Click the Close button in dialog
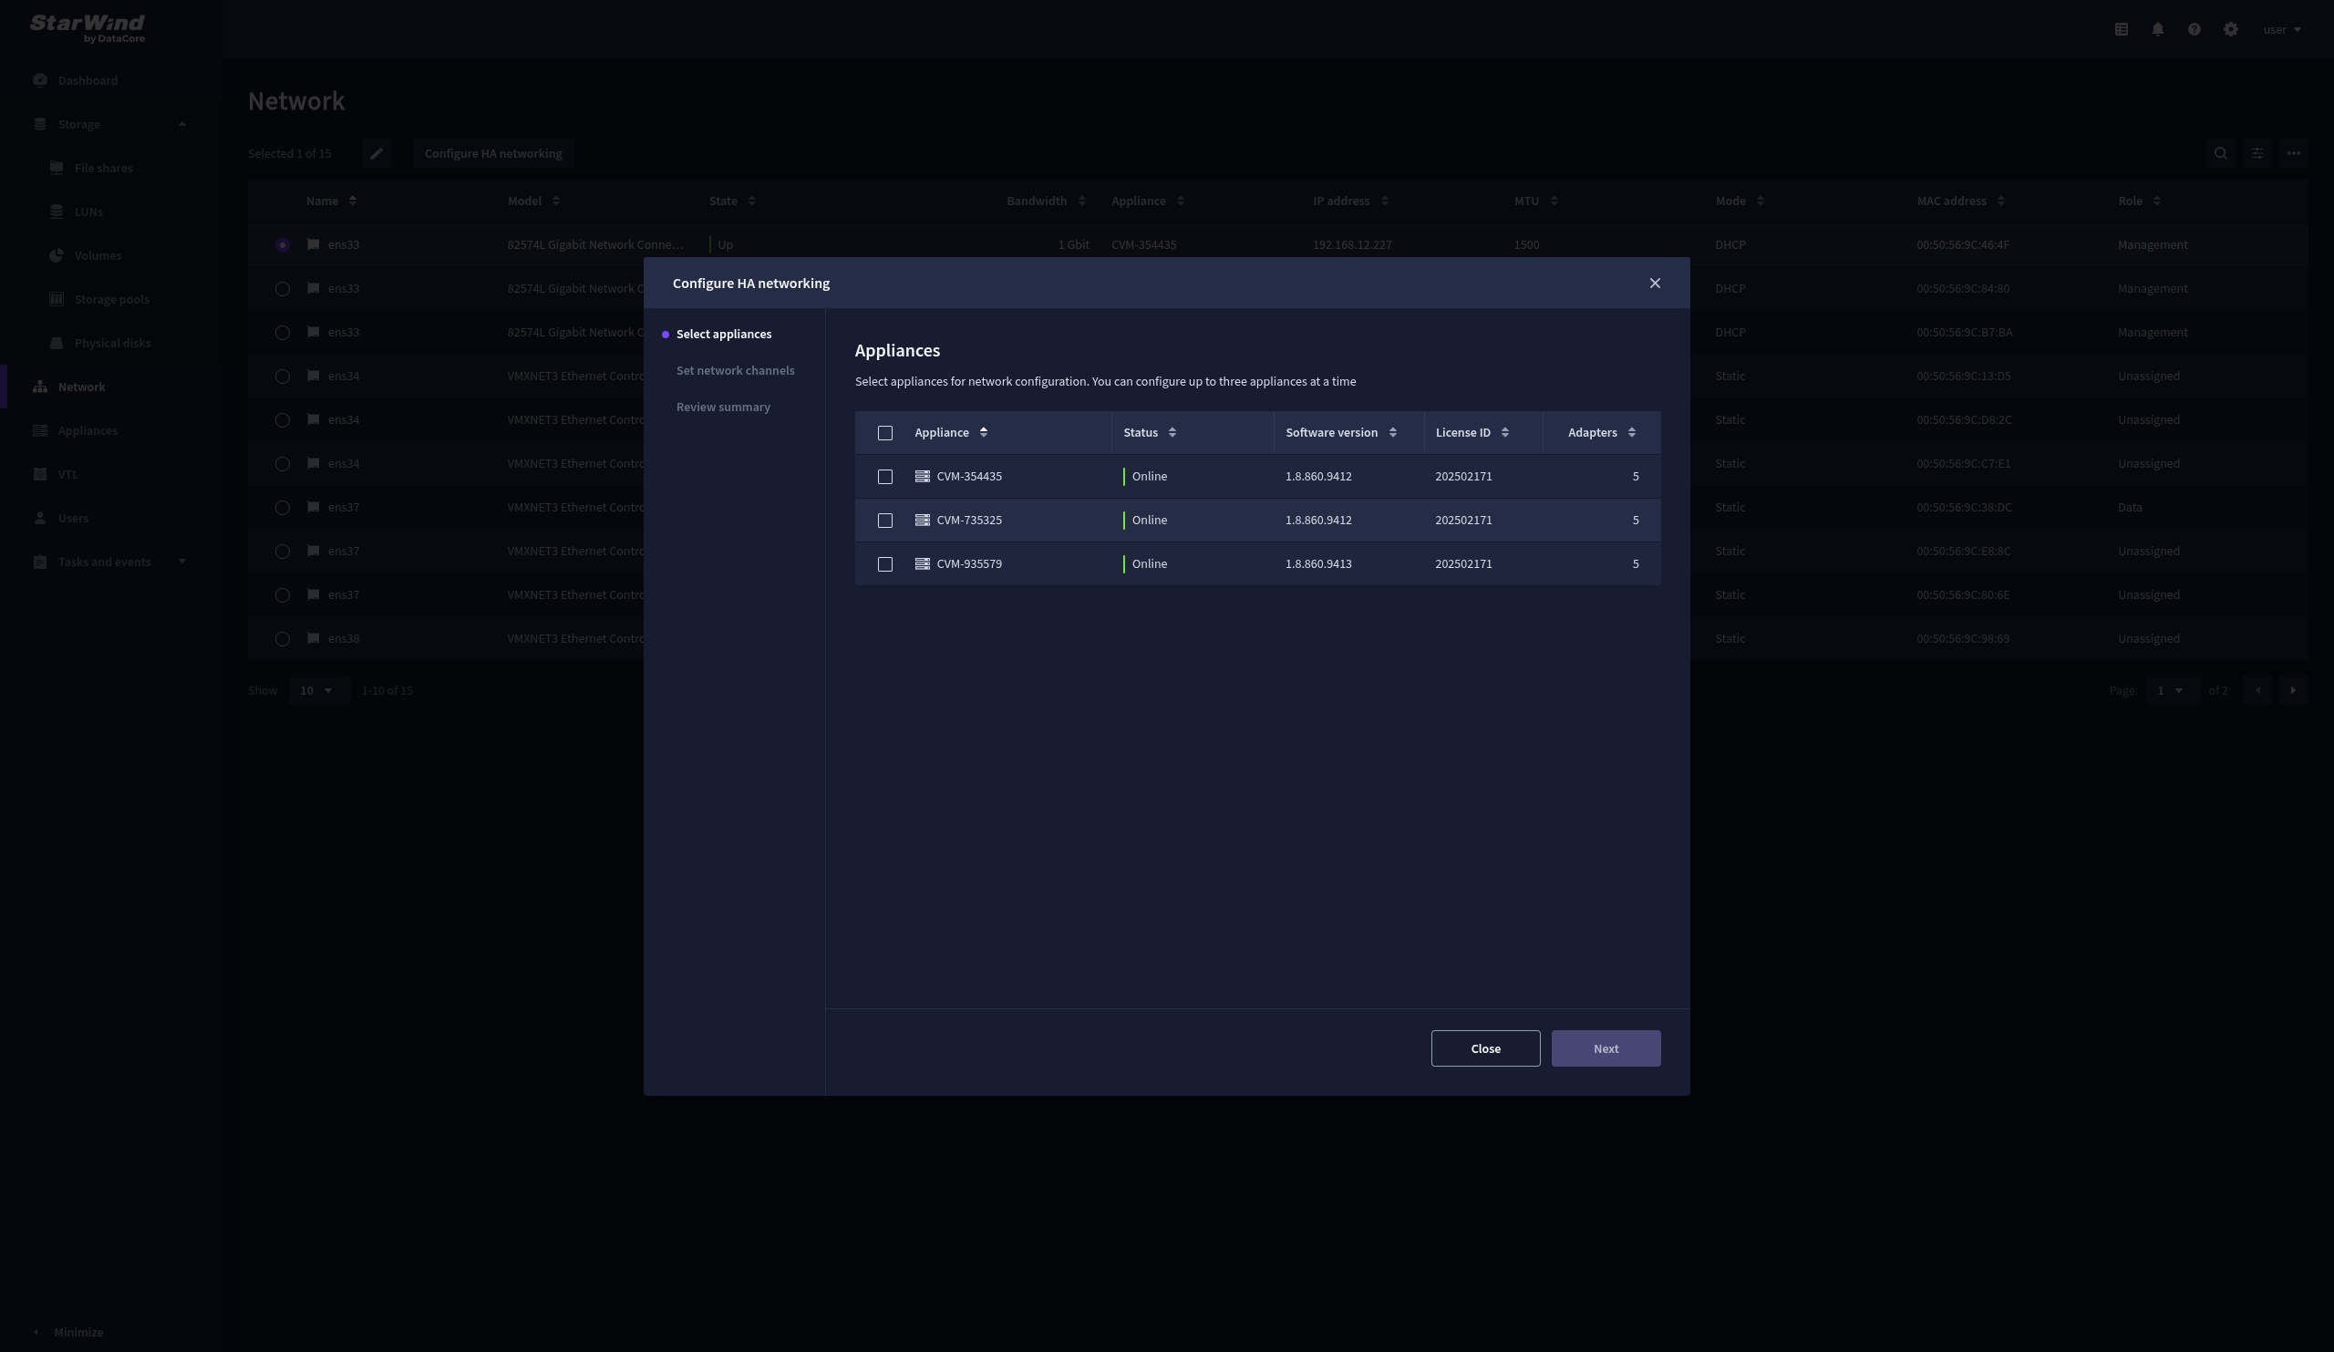Image resolution: width=2334 pixels, height=1352 pixels. tap(1484, 1049)
